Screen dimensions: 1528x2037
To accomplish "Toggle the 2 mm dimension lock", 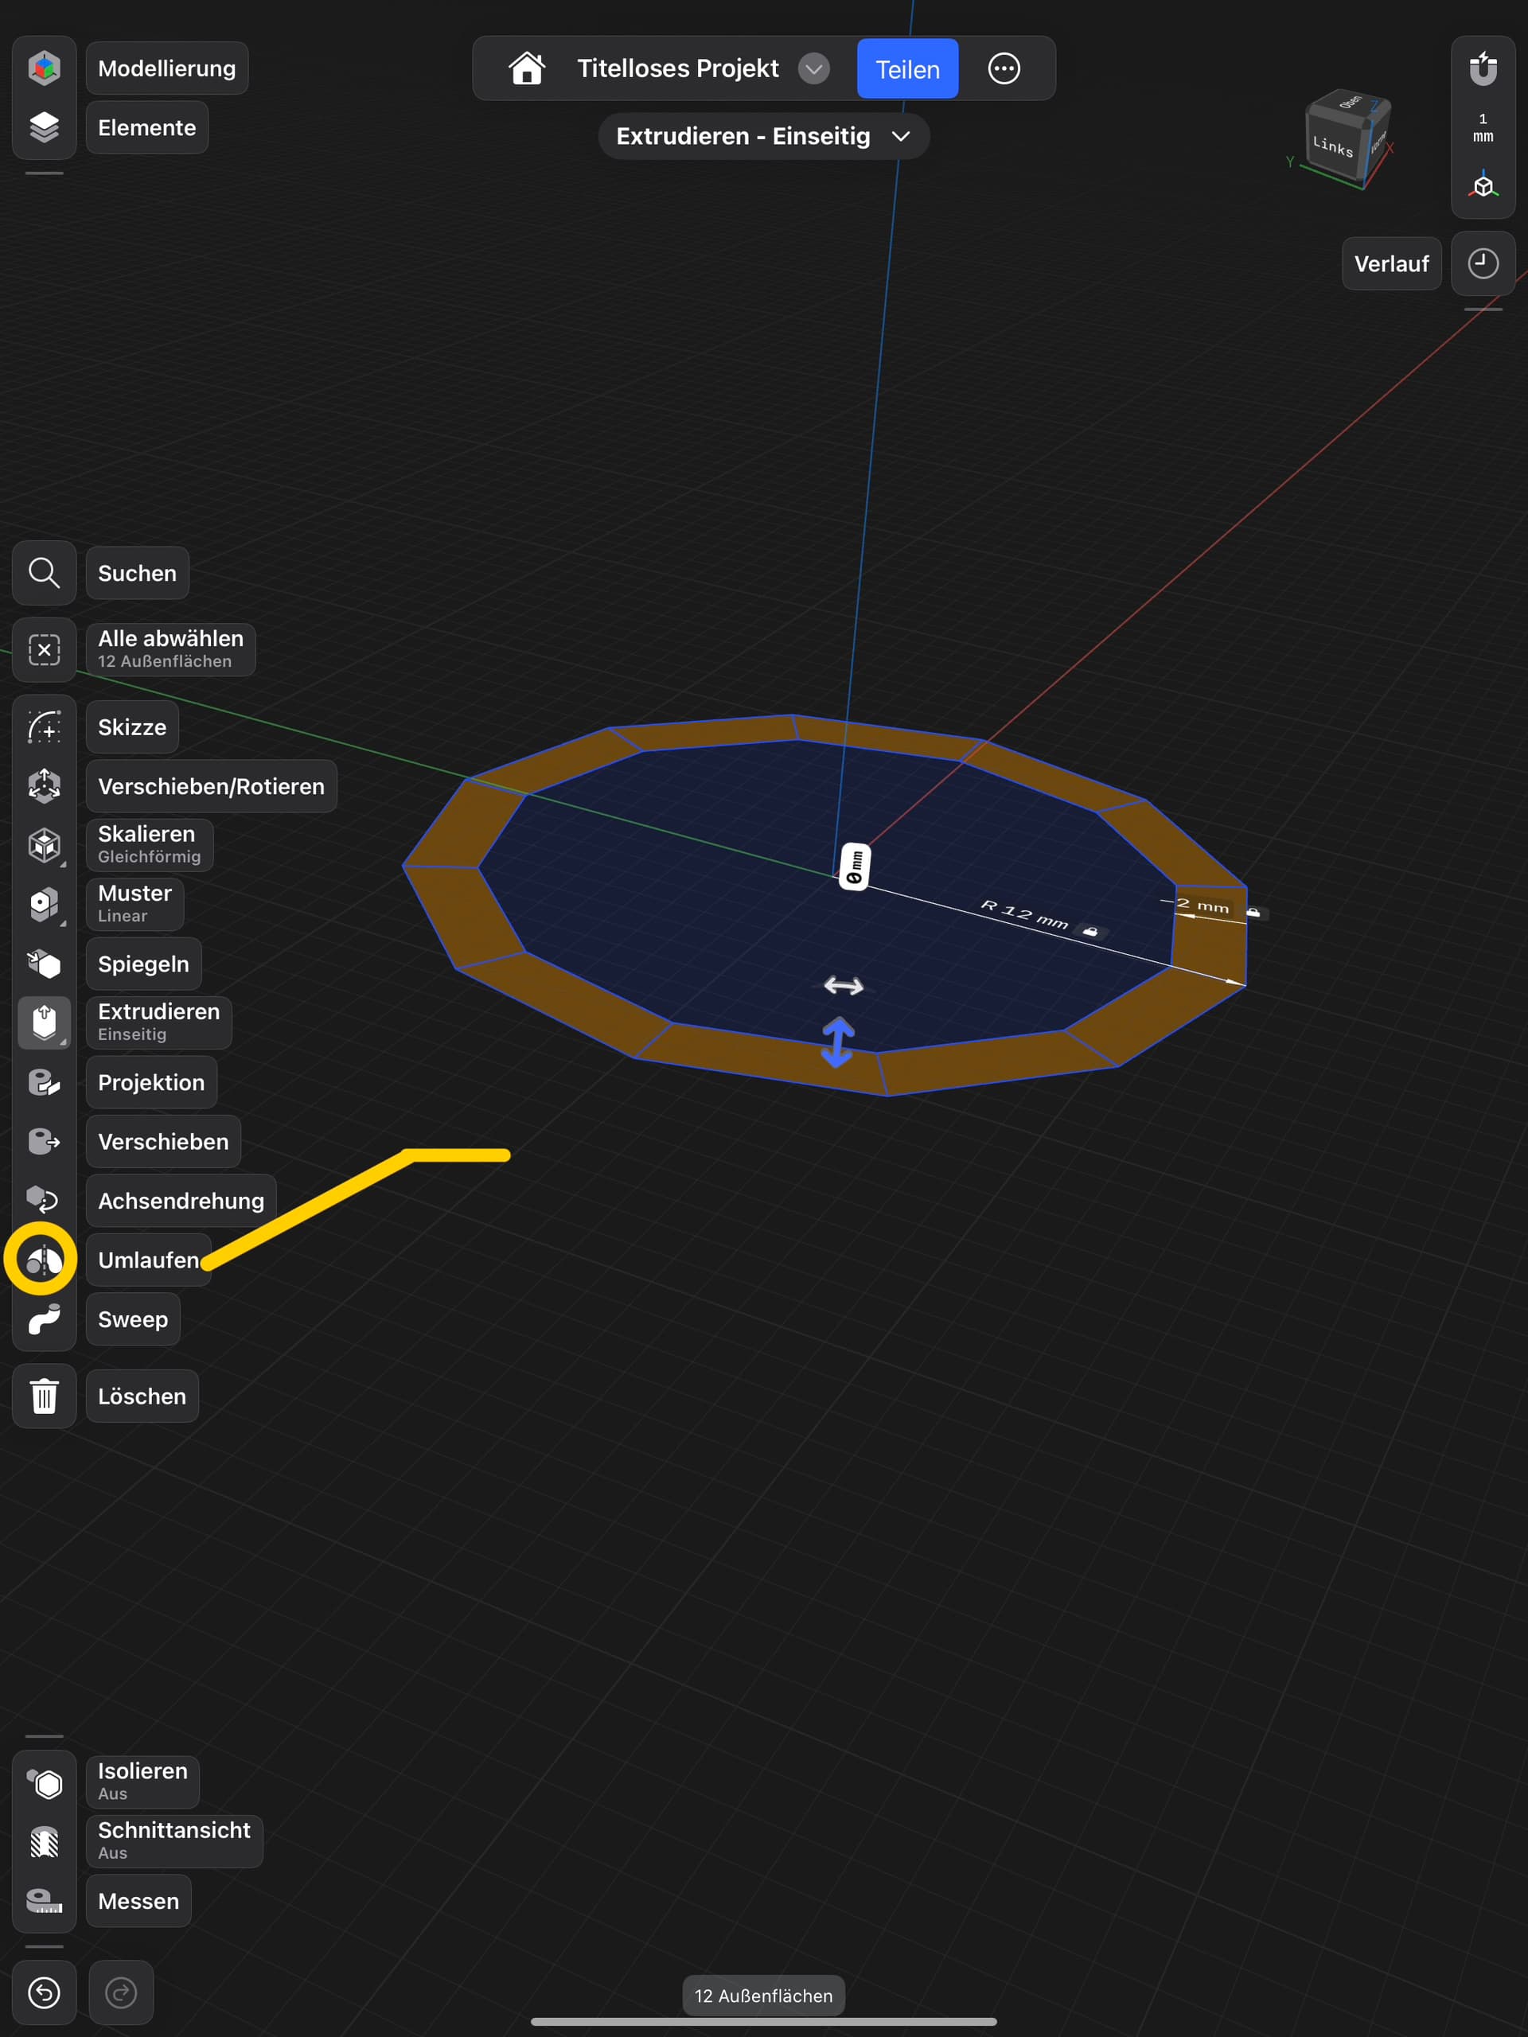I will point(1253,912).
